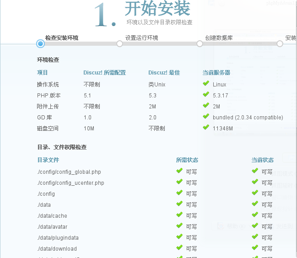Screen dimensions: 297x258
Task: Click config_ucenter.php required-status check mark
Action: (179, 182)
